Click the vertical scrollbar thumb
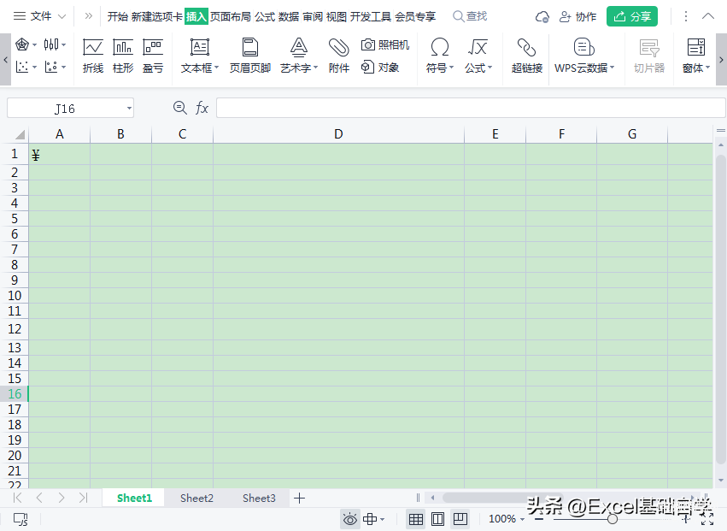 [720, 309]
